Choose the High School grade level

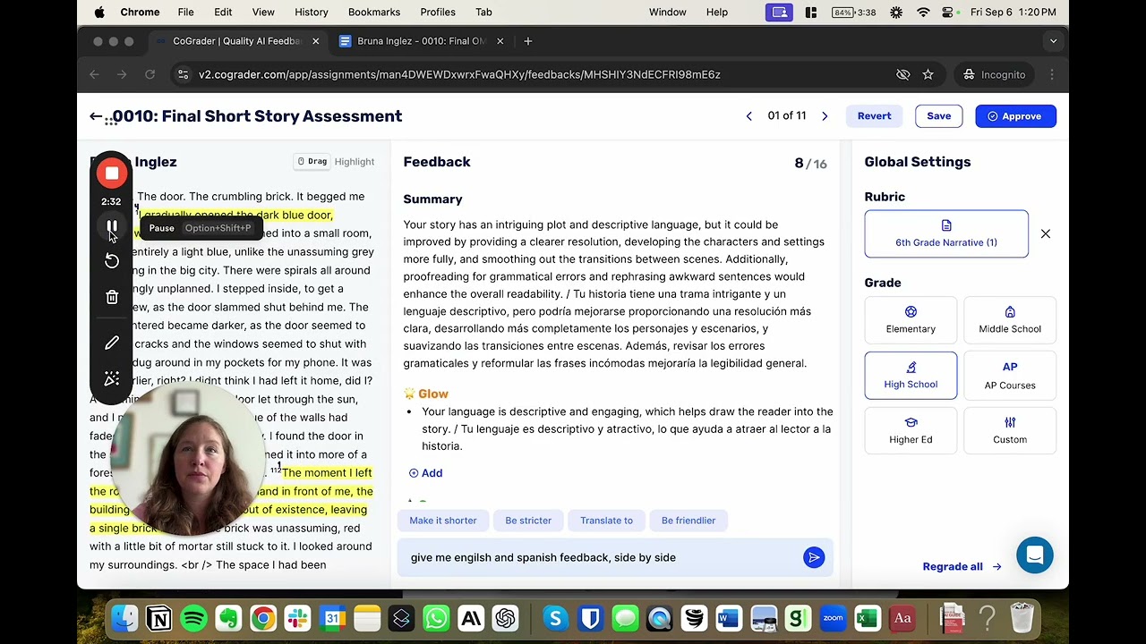point(911,375)
